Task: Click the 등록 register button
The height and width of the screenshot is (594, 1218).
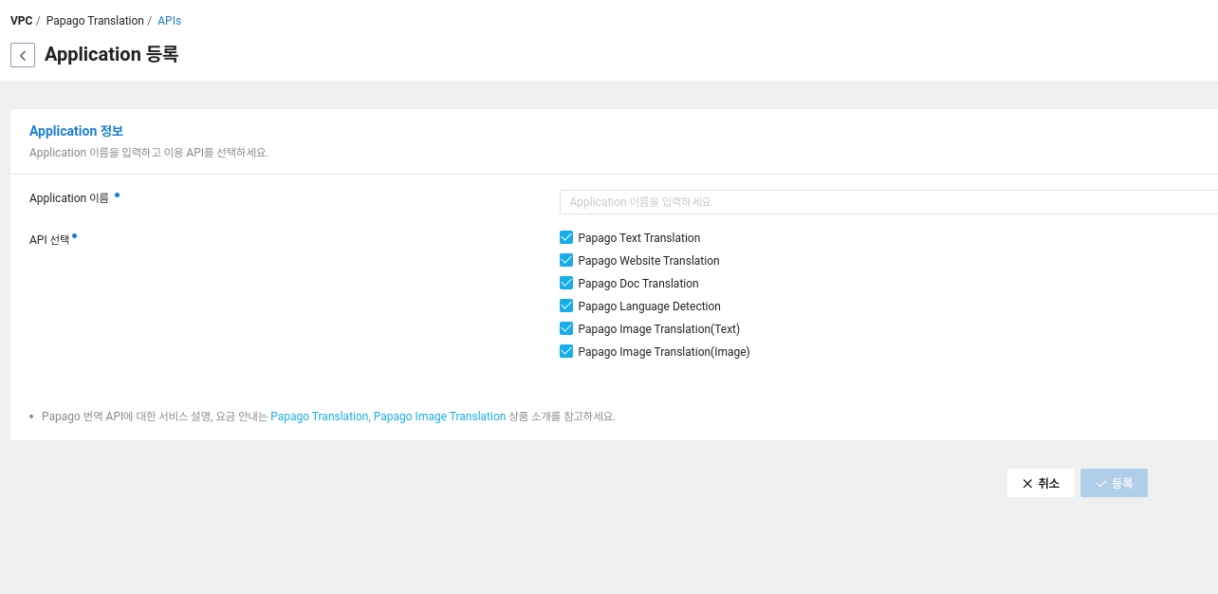Action: tap(1114, 483)
